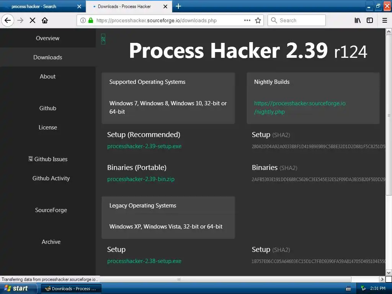Switch to the 'process hacker - Search' tab
The image size is (392, 294).
point(42,7)
